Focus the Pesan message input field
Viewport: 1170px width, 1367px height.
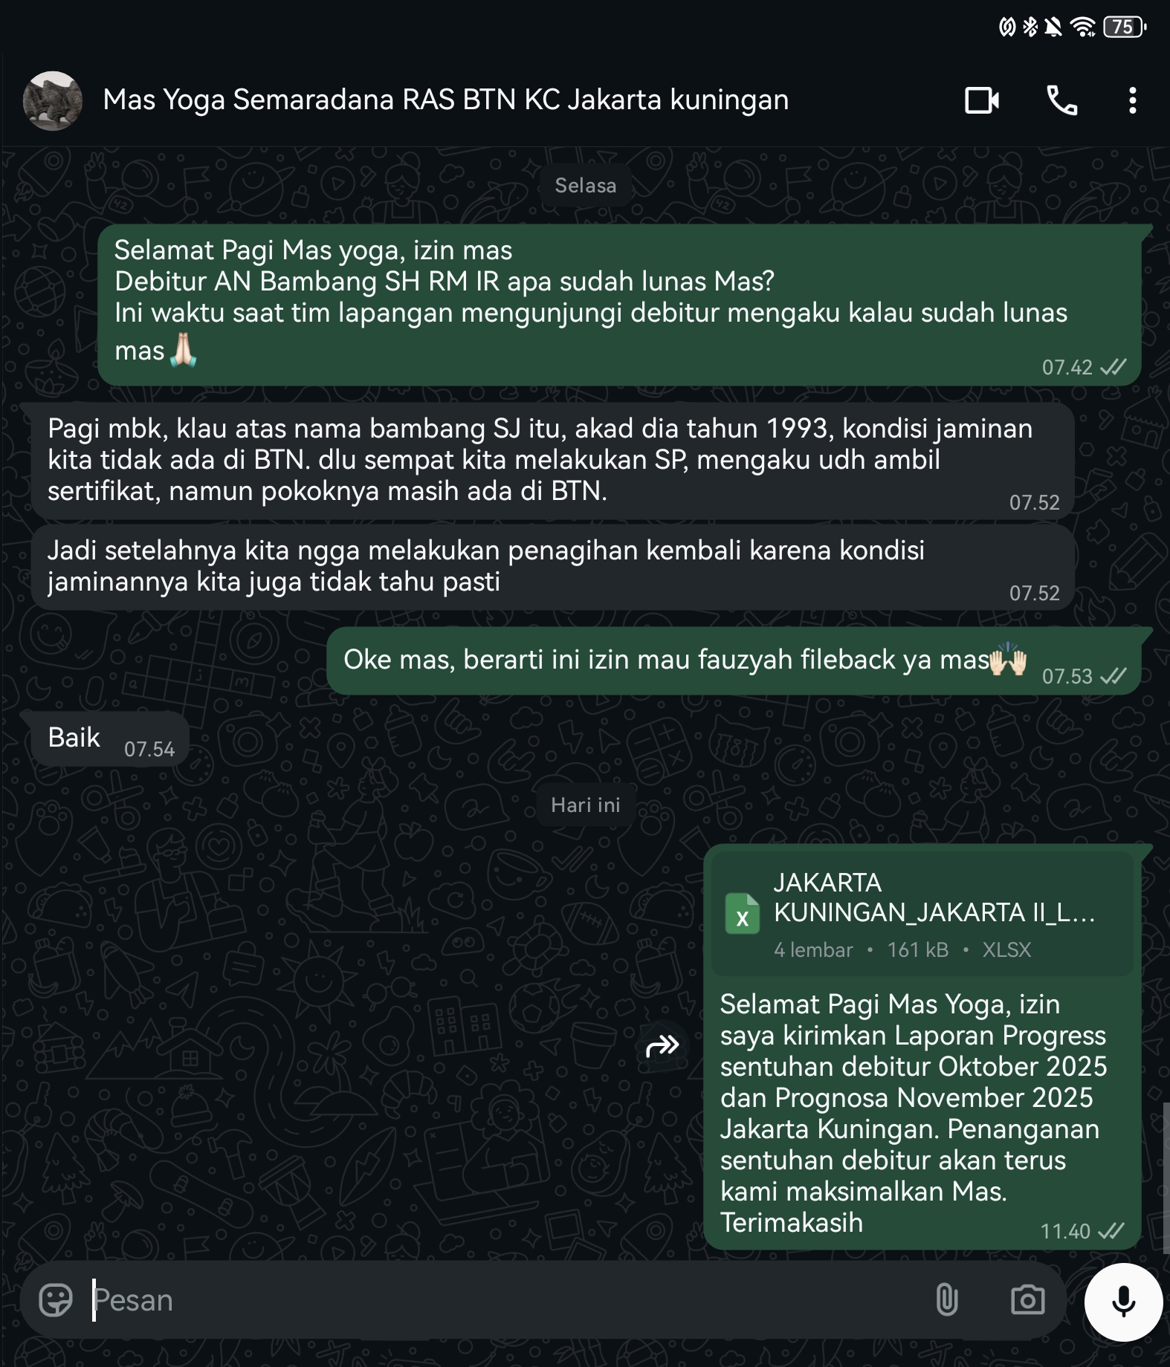(505, 1300)
